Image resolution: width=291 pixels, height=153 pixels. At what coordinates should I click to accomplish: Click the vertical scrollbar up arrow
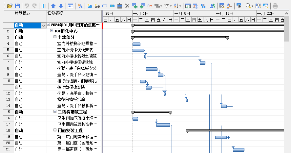click(286, 13)
